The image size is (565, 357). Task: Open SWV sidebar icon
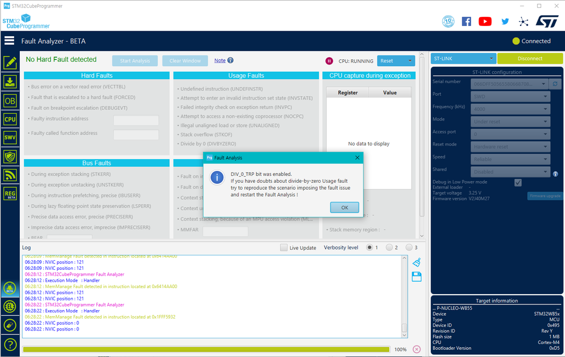[x=10, y=137]
